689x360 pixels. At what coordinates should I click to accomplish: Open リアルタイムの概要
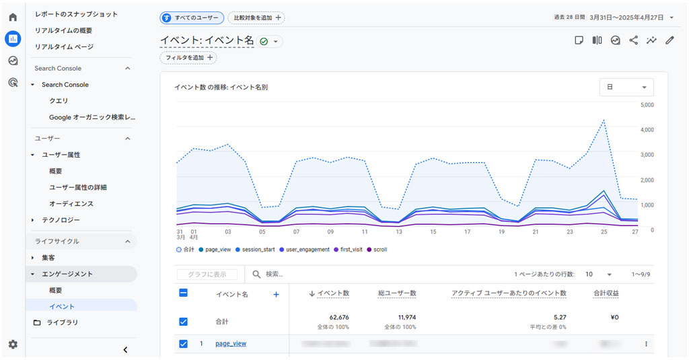(63, 30)
